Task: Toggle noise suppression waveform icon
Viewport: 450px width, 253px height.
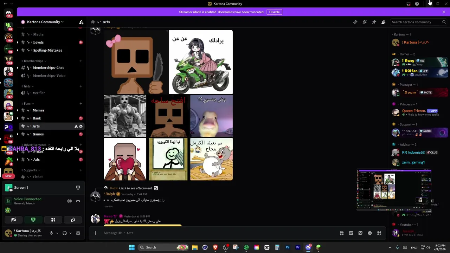Action: point(70,201)
